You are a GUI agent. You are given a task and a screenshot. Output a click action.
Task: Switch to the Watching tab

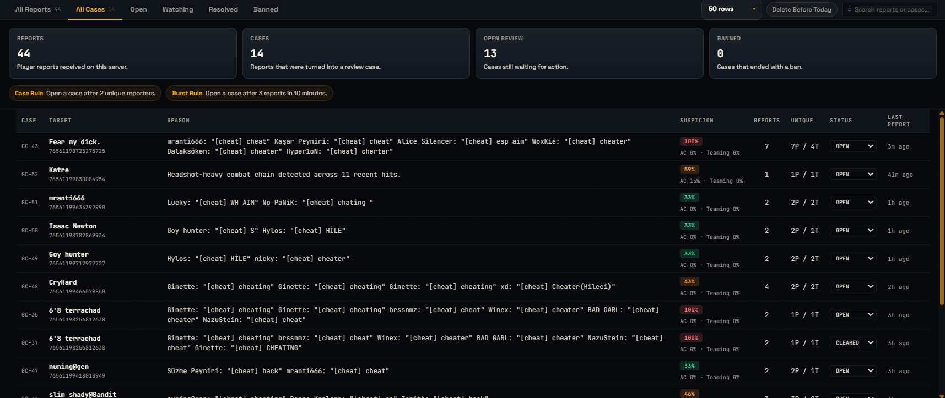coord(177,9)
